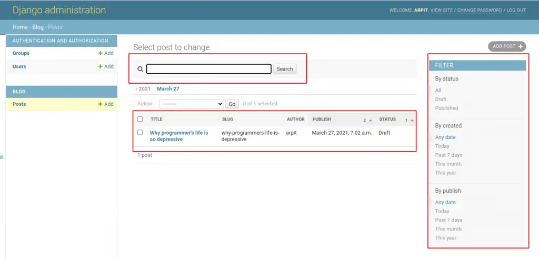This screenshot has height=259, width=539.
Task: Click the search magnifier icon
Action: click(140, 69)
